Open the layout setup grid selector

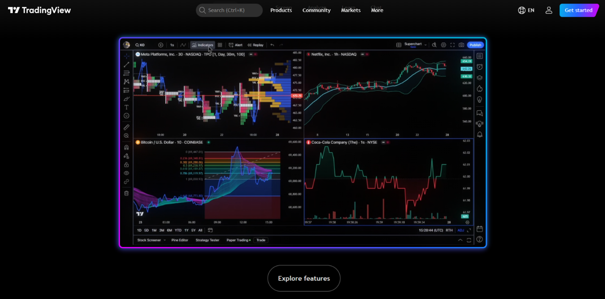(399, 45)
